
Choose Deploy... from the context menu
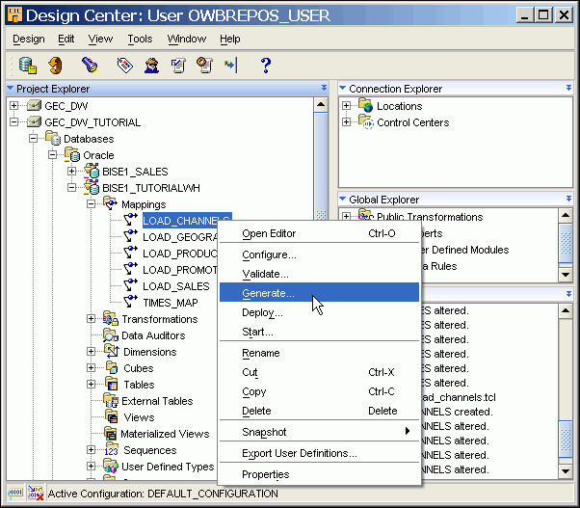(x=319, y=312)
